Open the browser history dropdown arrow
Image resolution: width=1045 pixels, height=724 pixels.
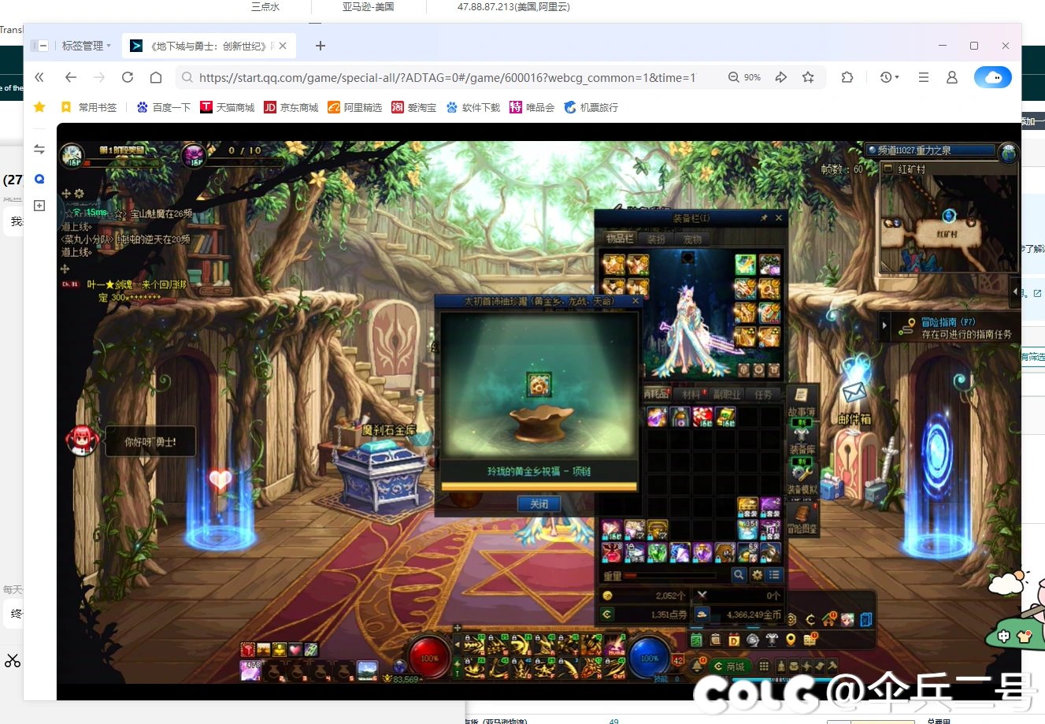click(x=896, y=77)
